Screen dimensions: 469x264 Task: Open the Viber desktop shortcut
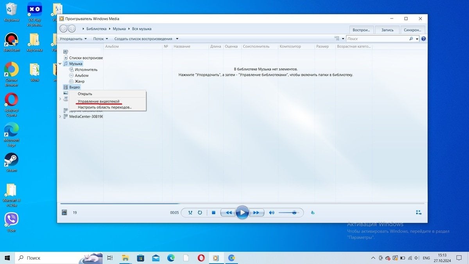coord(11,223)
